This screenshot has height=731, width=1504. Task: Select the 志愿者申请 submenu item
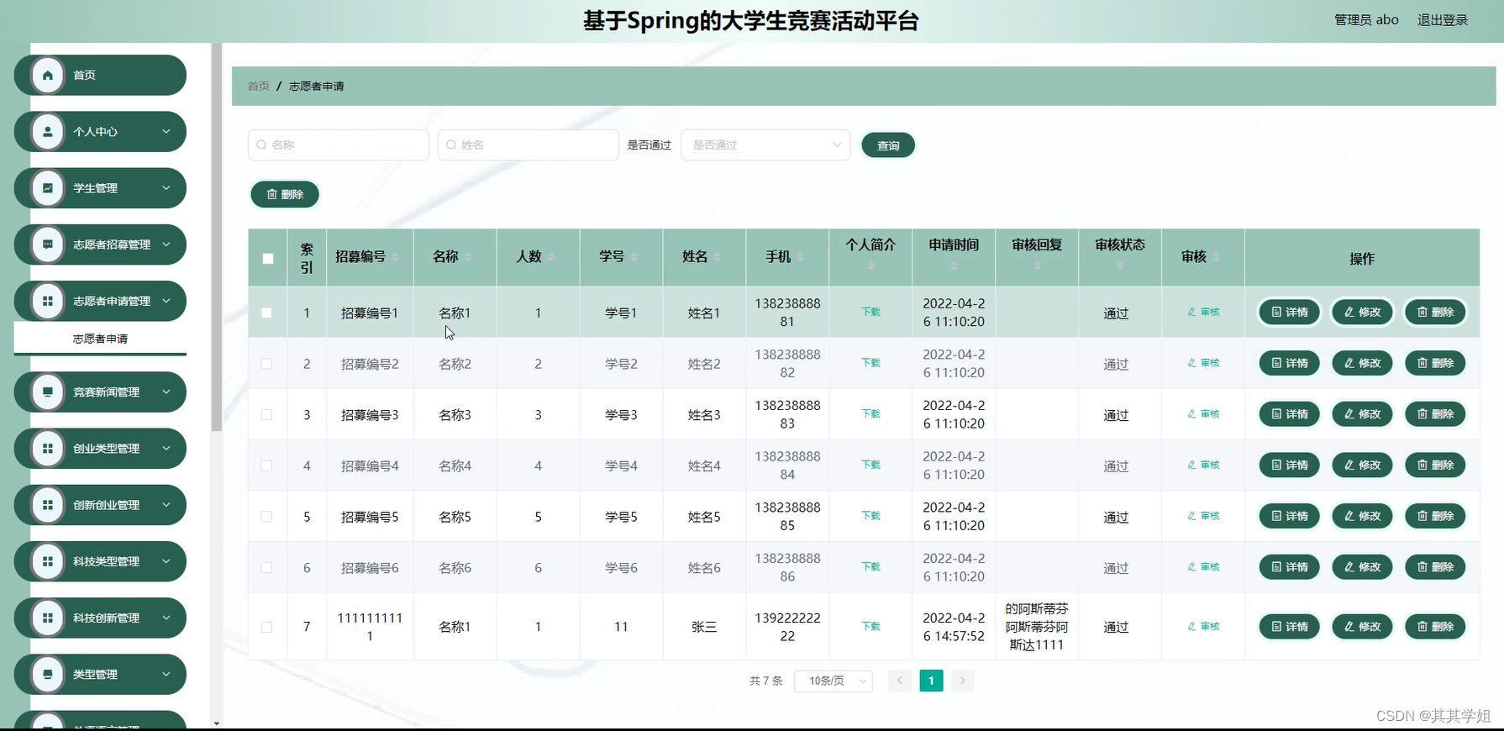click(x=100, y=339)
